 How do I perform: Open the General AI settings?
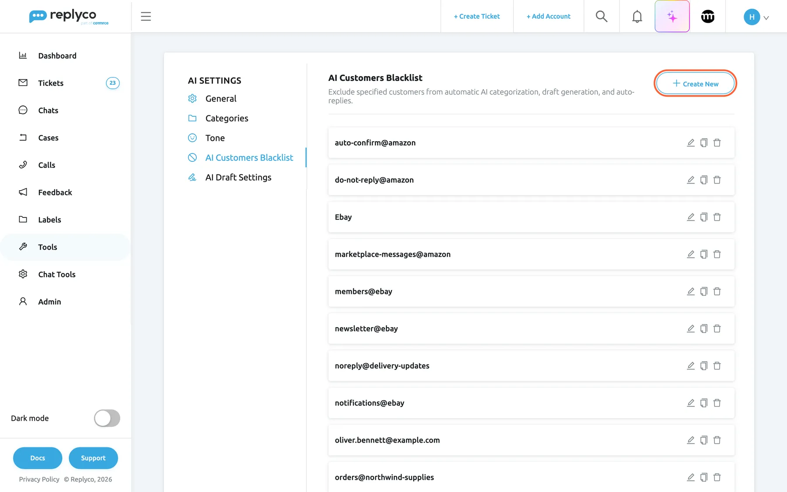[221, 98]
